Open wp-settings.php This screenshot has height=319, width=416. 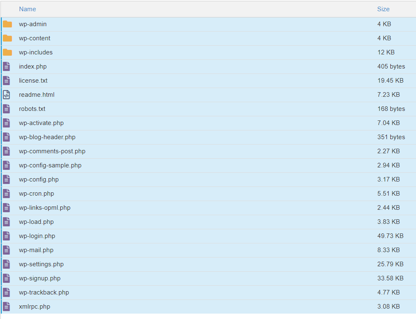pos(41,264)
